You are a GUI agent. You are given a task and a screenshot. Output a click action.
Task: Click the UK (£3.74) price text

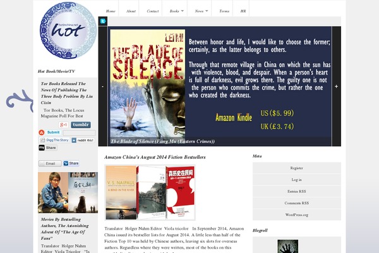click(x=277, y=126)
